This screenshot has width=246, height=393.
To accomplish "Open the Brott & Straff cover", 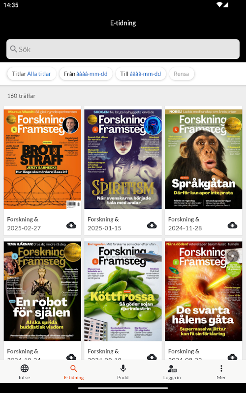I will point(42,159).
